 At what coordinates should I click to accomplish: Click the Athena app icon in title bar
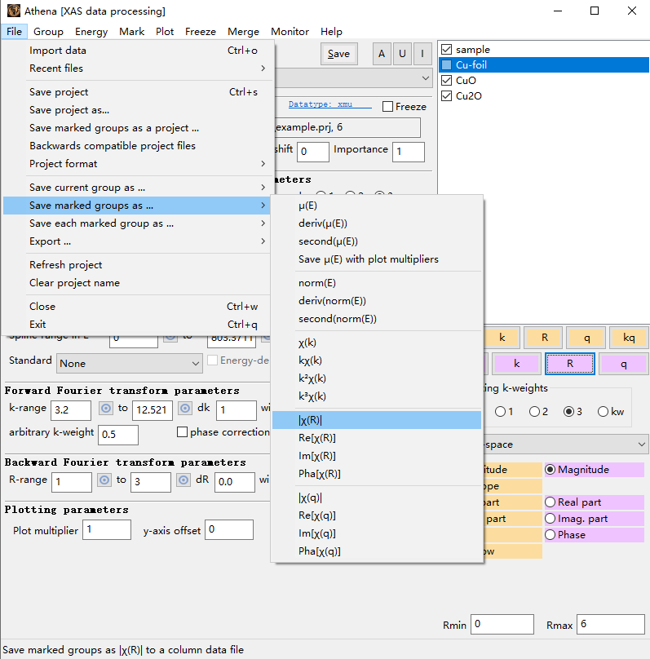coord(13,11)
